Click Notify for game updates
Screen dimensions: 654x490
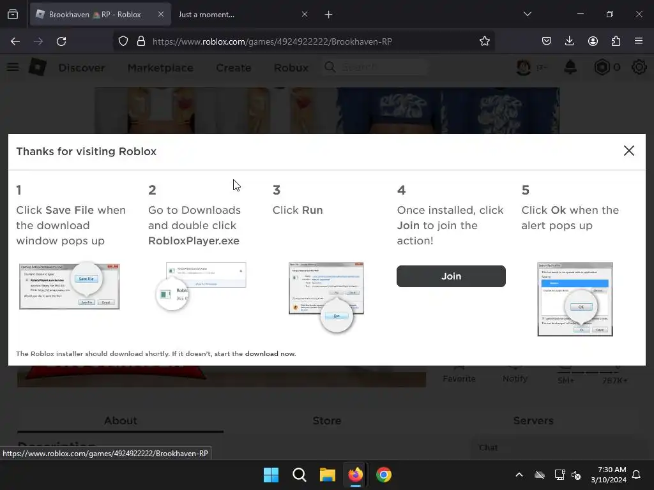515,374
